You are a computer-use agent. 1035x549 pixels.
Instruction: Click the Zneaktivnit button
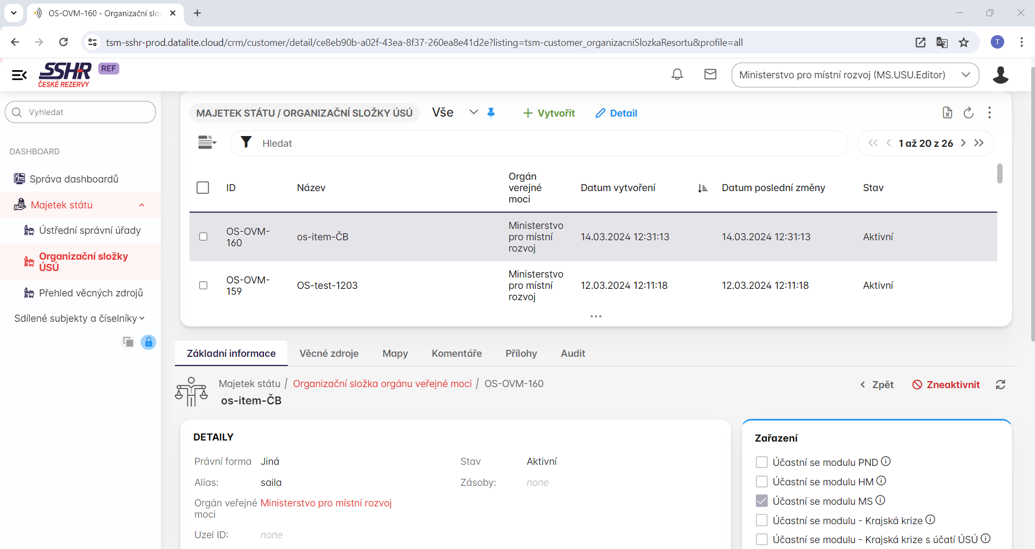coord(946,385)
